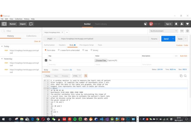
Task: Click the request URL input field
Action: click(x=104, y=39)
